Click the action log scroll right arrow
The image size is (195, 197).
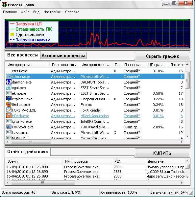coord(182,182)
